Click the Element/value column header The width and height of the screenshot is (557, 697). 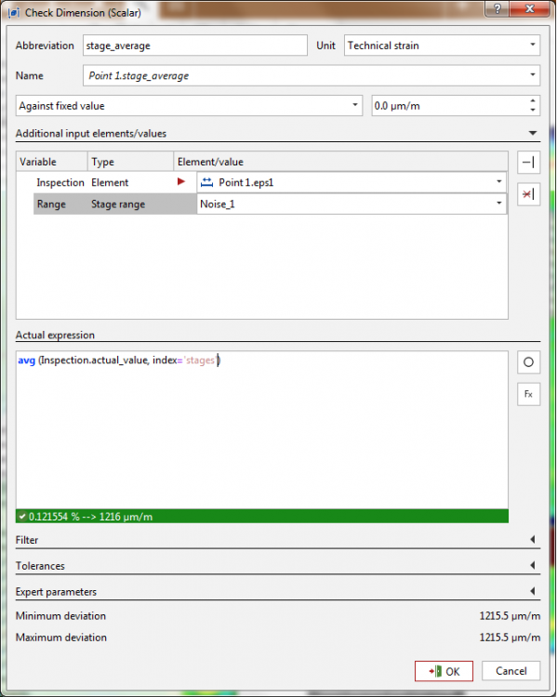(x=340, y=162)
